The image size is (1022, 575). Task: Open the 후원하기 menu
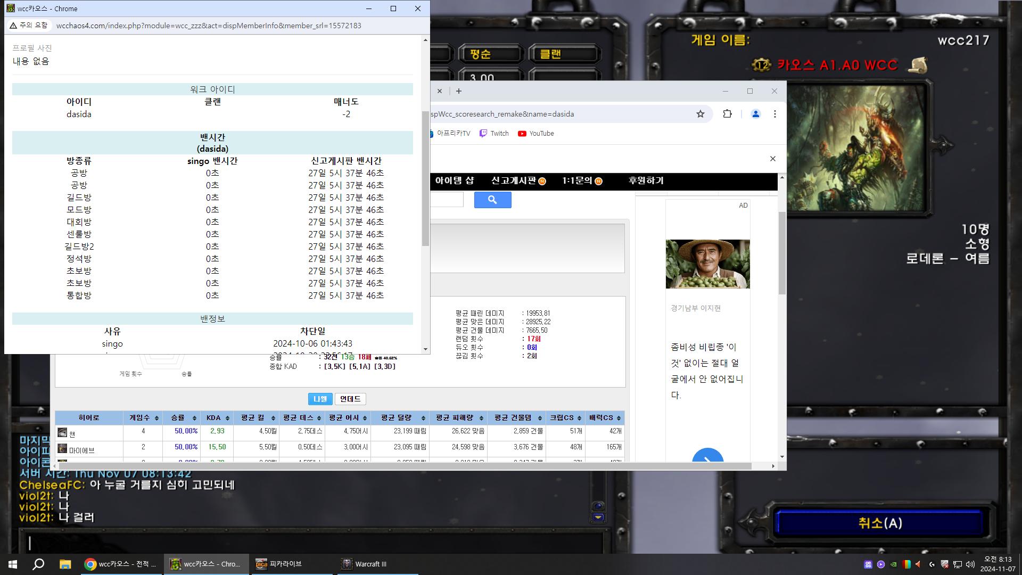coord(646,180)
